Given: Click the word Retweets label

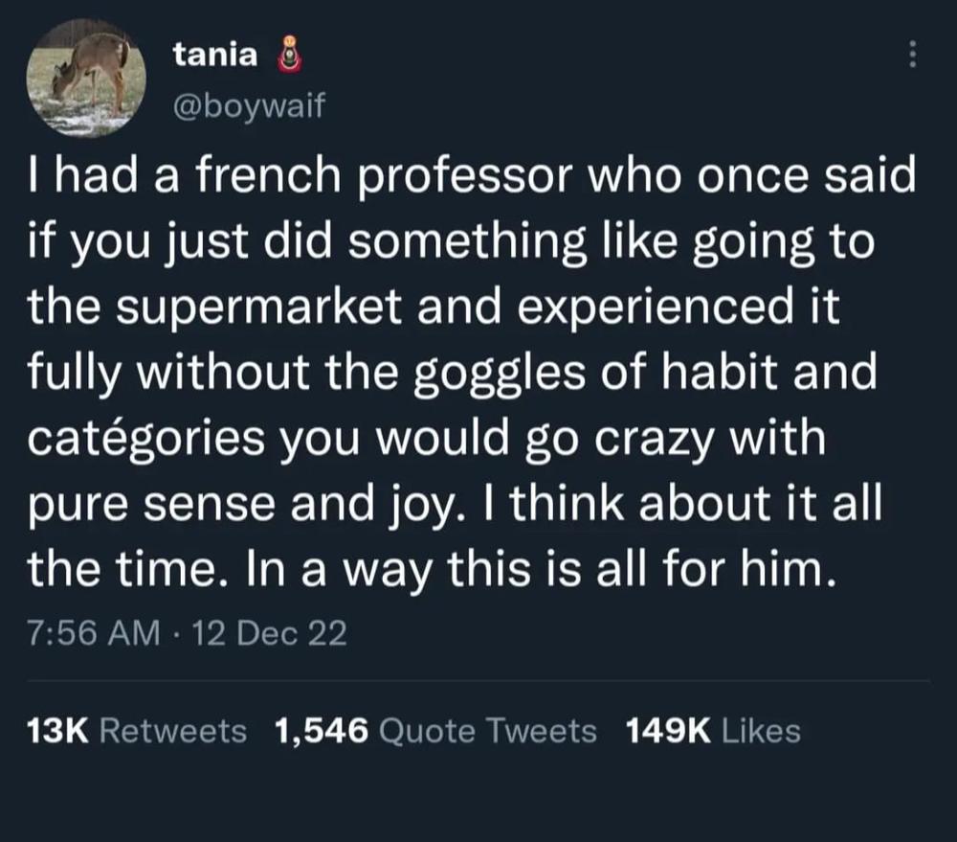Looking at the screenshot, I should 172,731.
